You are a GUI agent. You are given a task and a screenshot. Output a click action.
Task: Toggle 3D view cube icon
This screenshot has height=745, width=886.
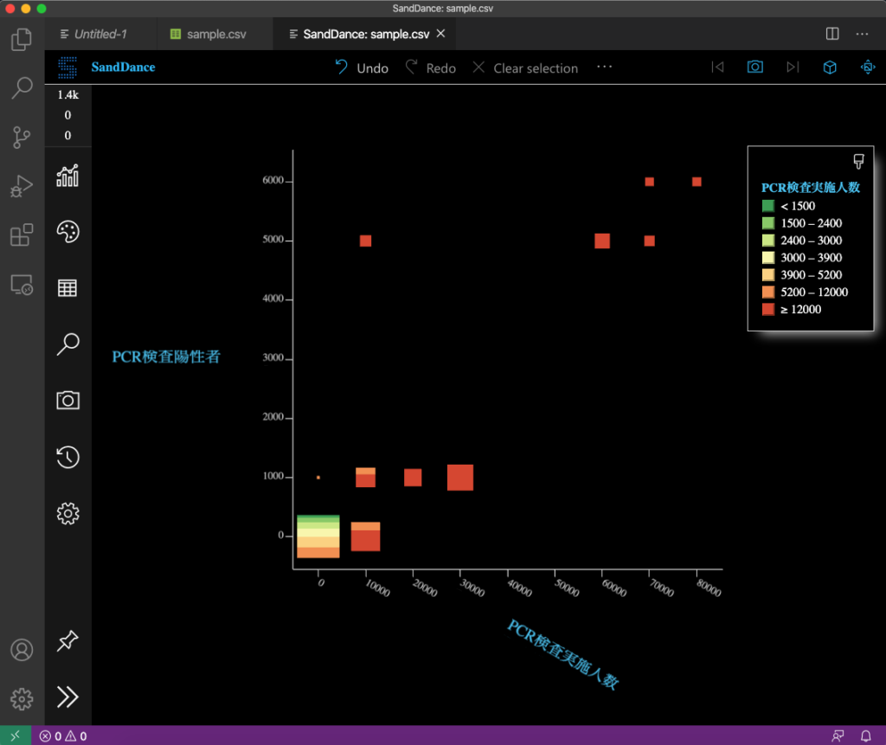[x=829, y=67]
